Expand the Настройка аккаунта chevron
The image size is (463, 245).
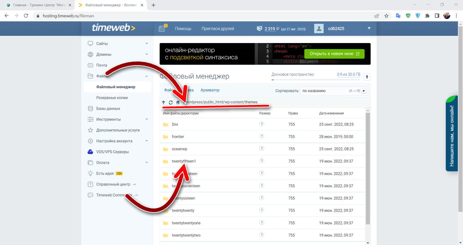tap(147, 141)
